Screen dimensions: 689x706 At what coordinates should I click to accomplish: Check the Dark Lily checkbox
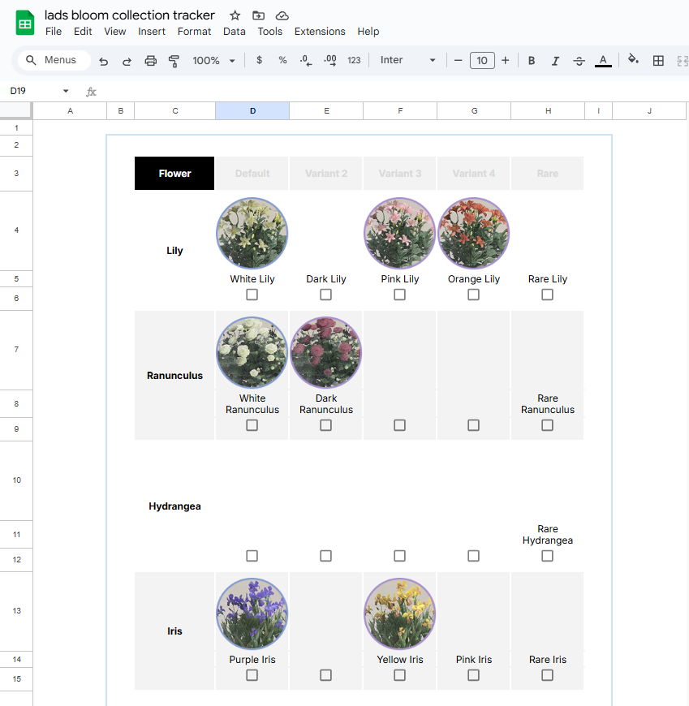click(x=325, y=295)
